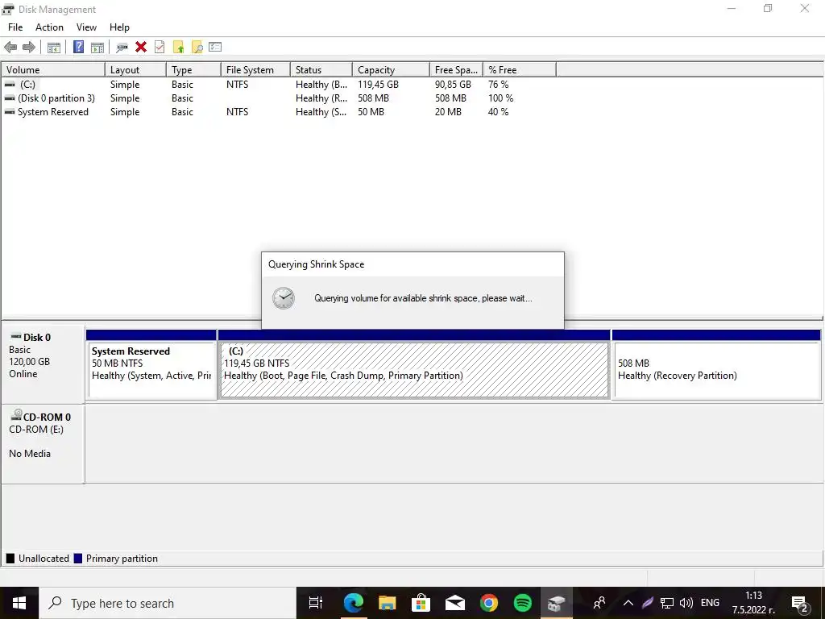Open File Explorer from taskbar
This screenshot has height=619, width=825.
tap(388, 603)
